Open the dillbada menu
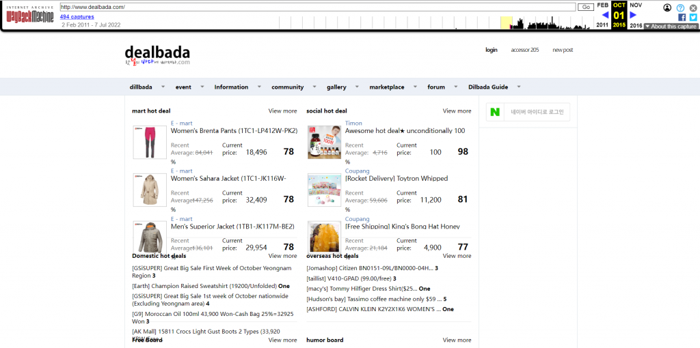This screenshot has width=700, height=348. [141, 87]
